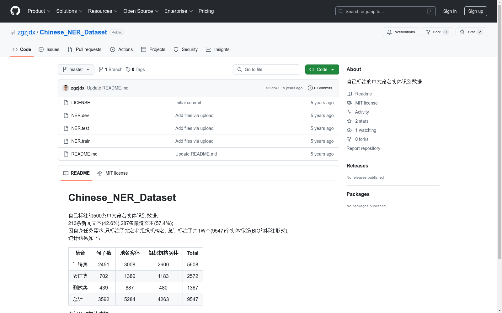Expand the Open Source menu

(141, 11)
